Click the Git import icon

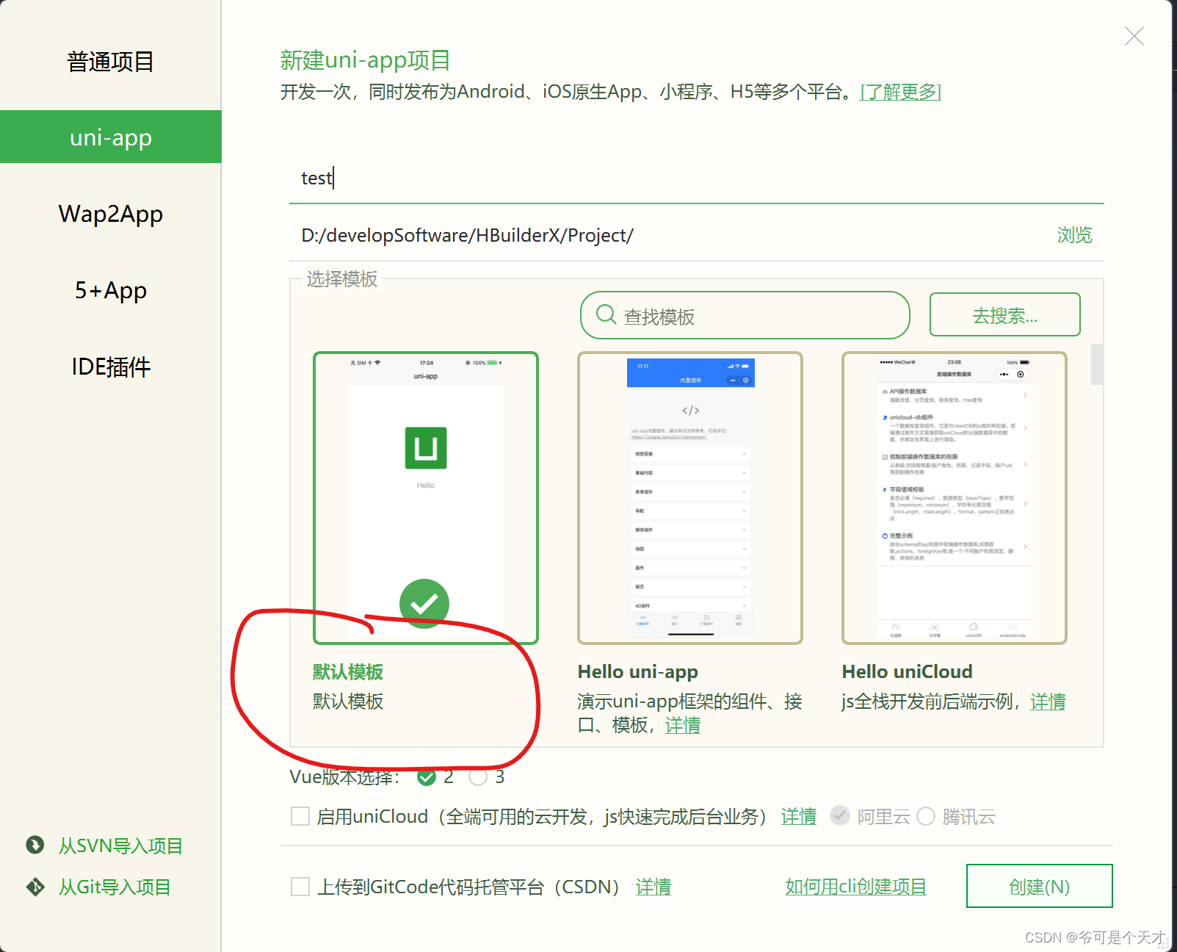tap(35, 887)
